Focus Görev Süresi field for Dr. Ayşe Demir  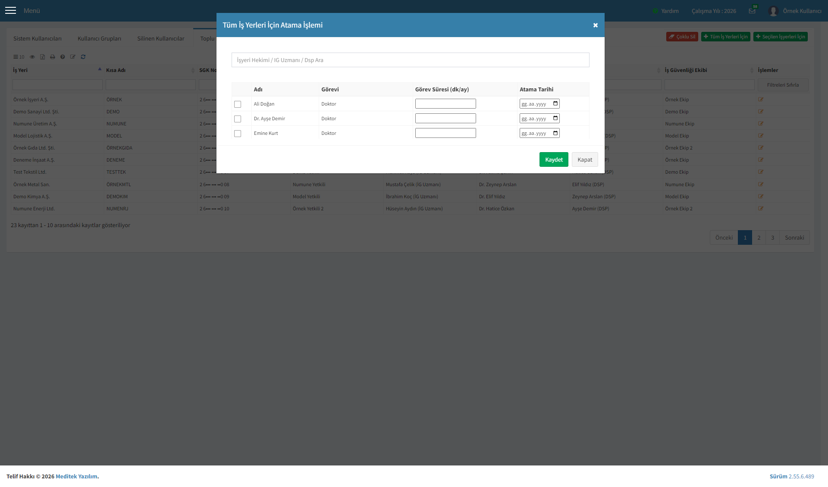(445, 118)
